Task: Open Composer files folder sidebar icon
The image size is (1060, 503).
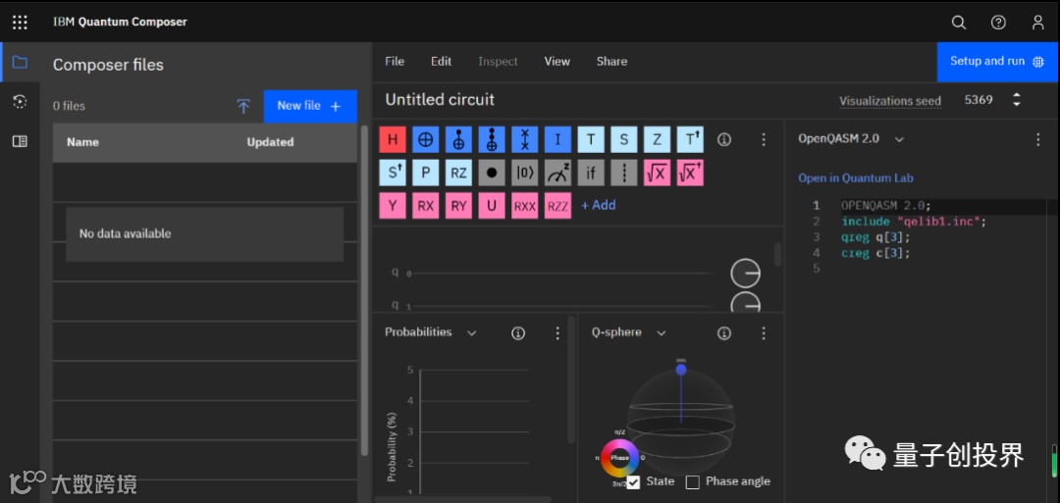Action: point(21,63)
